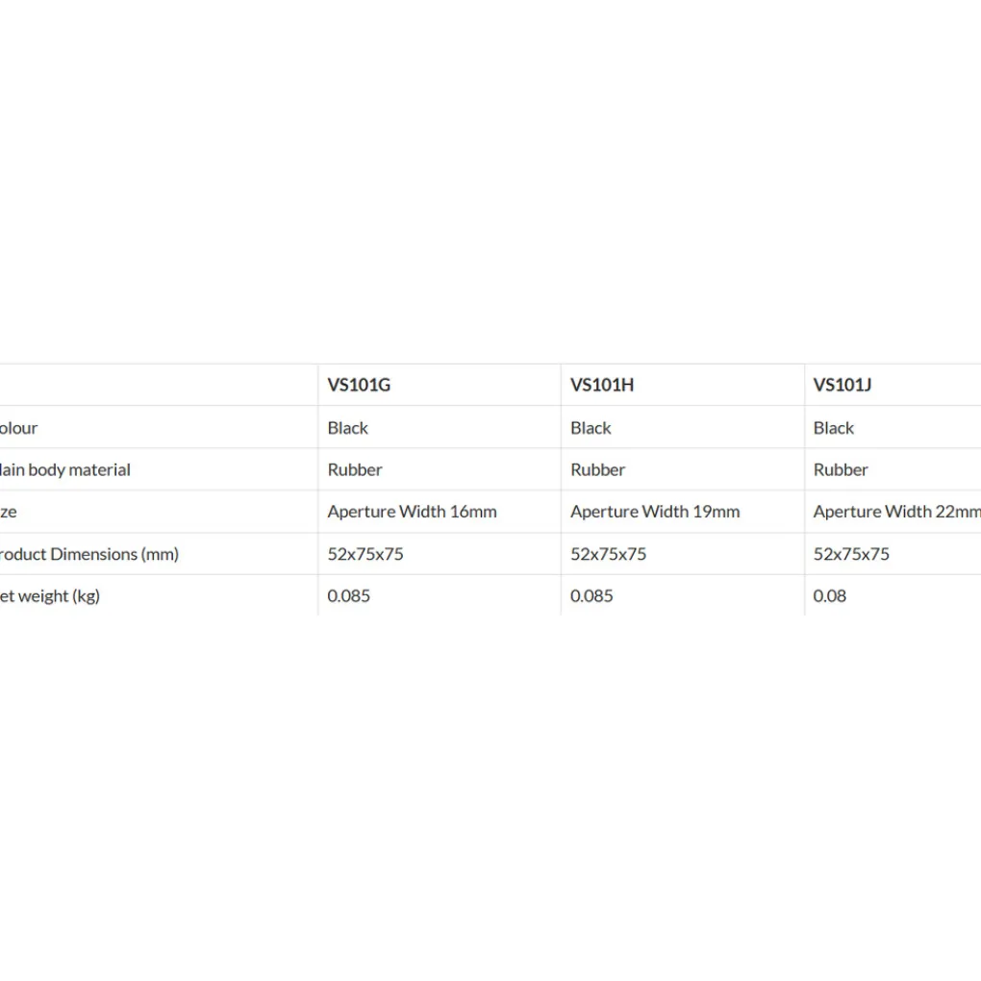Click the 52x75x75 dimensions for VS101H

(608, 554)
